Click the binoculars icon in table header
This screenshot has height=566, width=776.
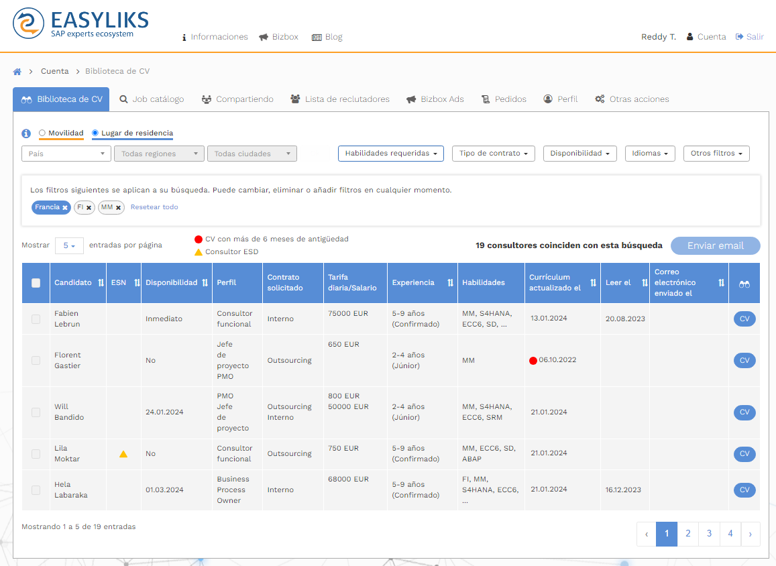click(x=744, y=284)
